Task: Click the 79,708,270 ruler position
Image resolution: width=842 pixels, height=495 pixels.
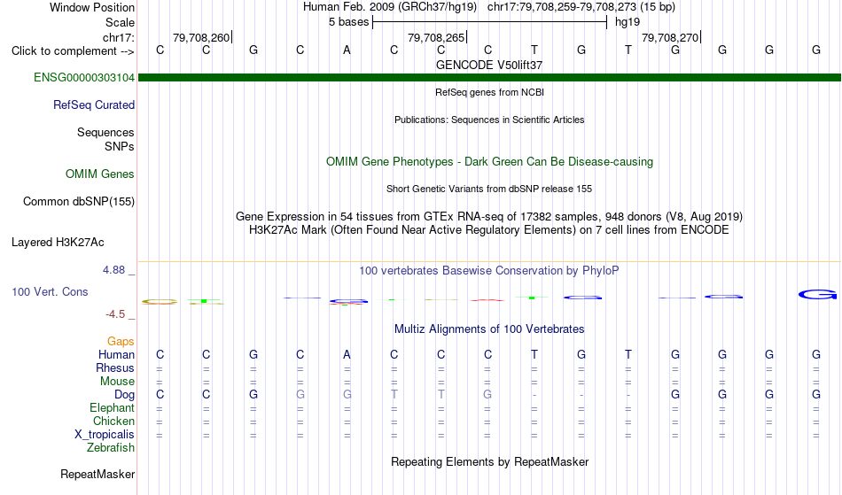Action: (x=670, y=37)
